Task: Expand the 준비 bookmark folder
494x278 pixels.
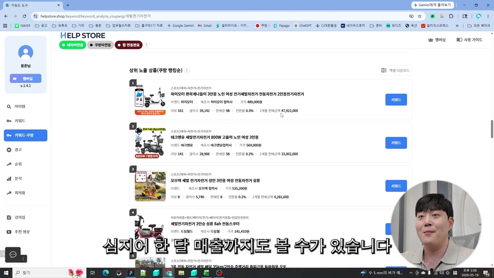Action: [376, 25]
